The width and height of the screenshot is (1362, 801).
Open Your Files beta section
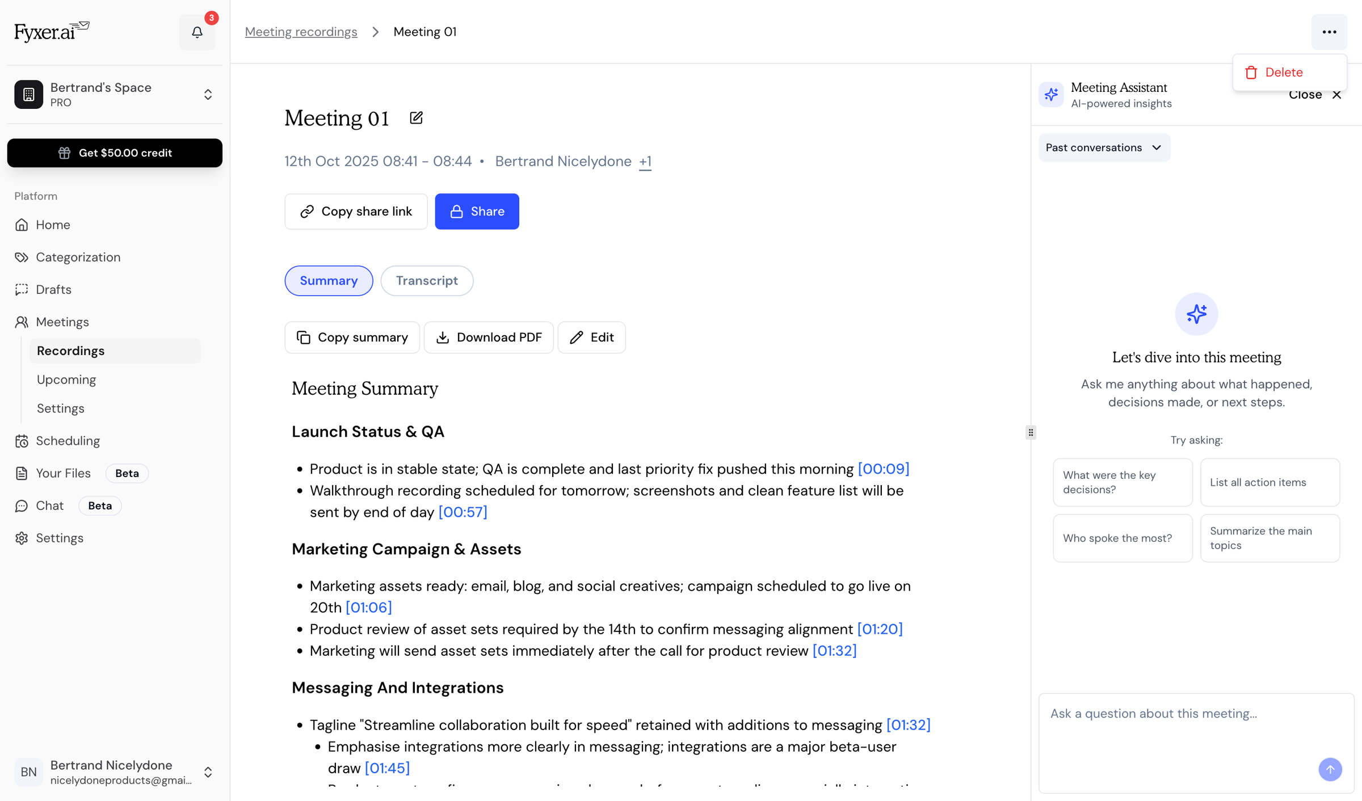(x=115, y=473)
